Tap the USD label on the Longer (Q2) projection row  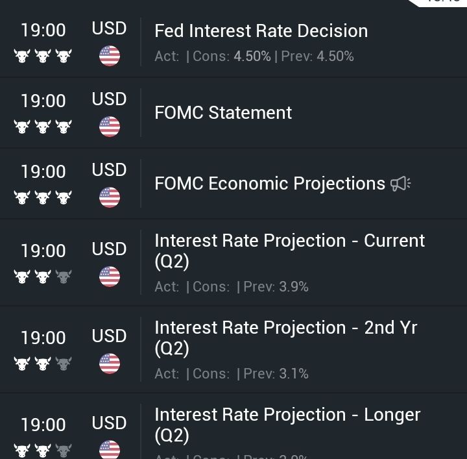tap(110, 423)
